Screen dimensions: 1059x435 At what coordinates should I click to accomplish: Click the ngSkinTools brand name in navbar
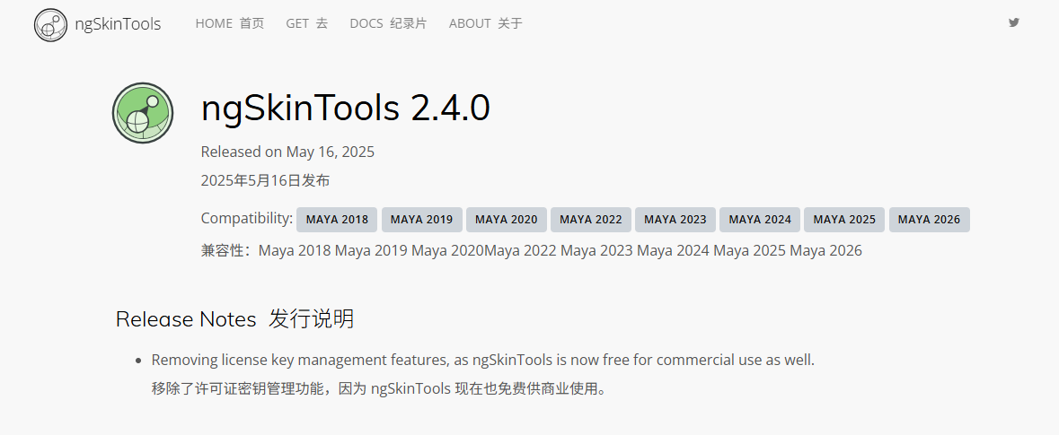[118, 24]
